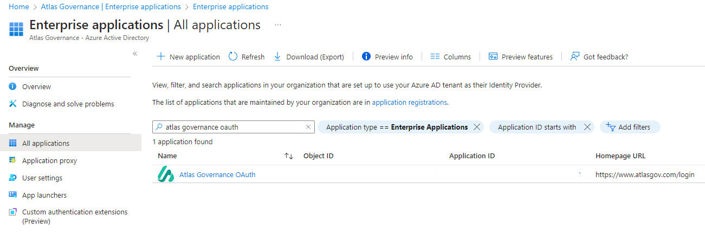705x236 pixels.
Task: Open the ellipsis menu beside page title
Action: (278, 25)
